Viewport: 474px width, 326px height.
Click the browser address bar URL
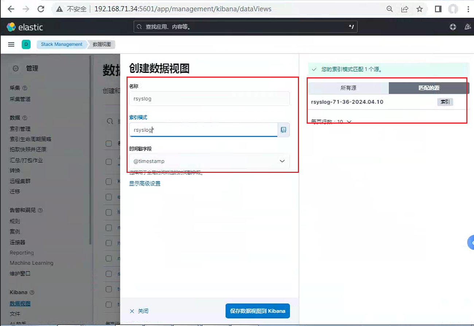[x=183, y=9]
